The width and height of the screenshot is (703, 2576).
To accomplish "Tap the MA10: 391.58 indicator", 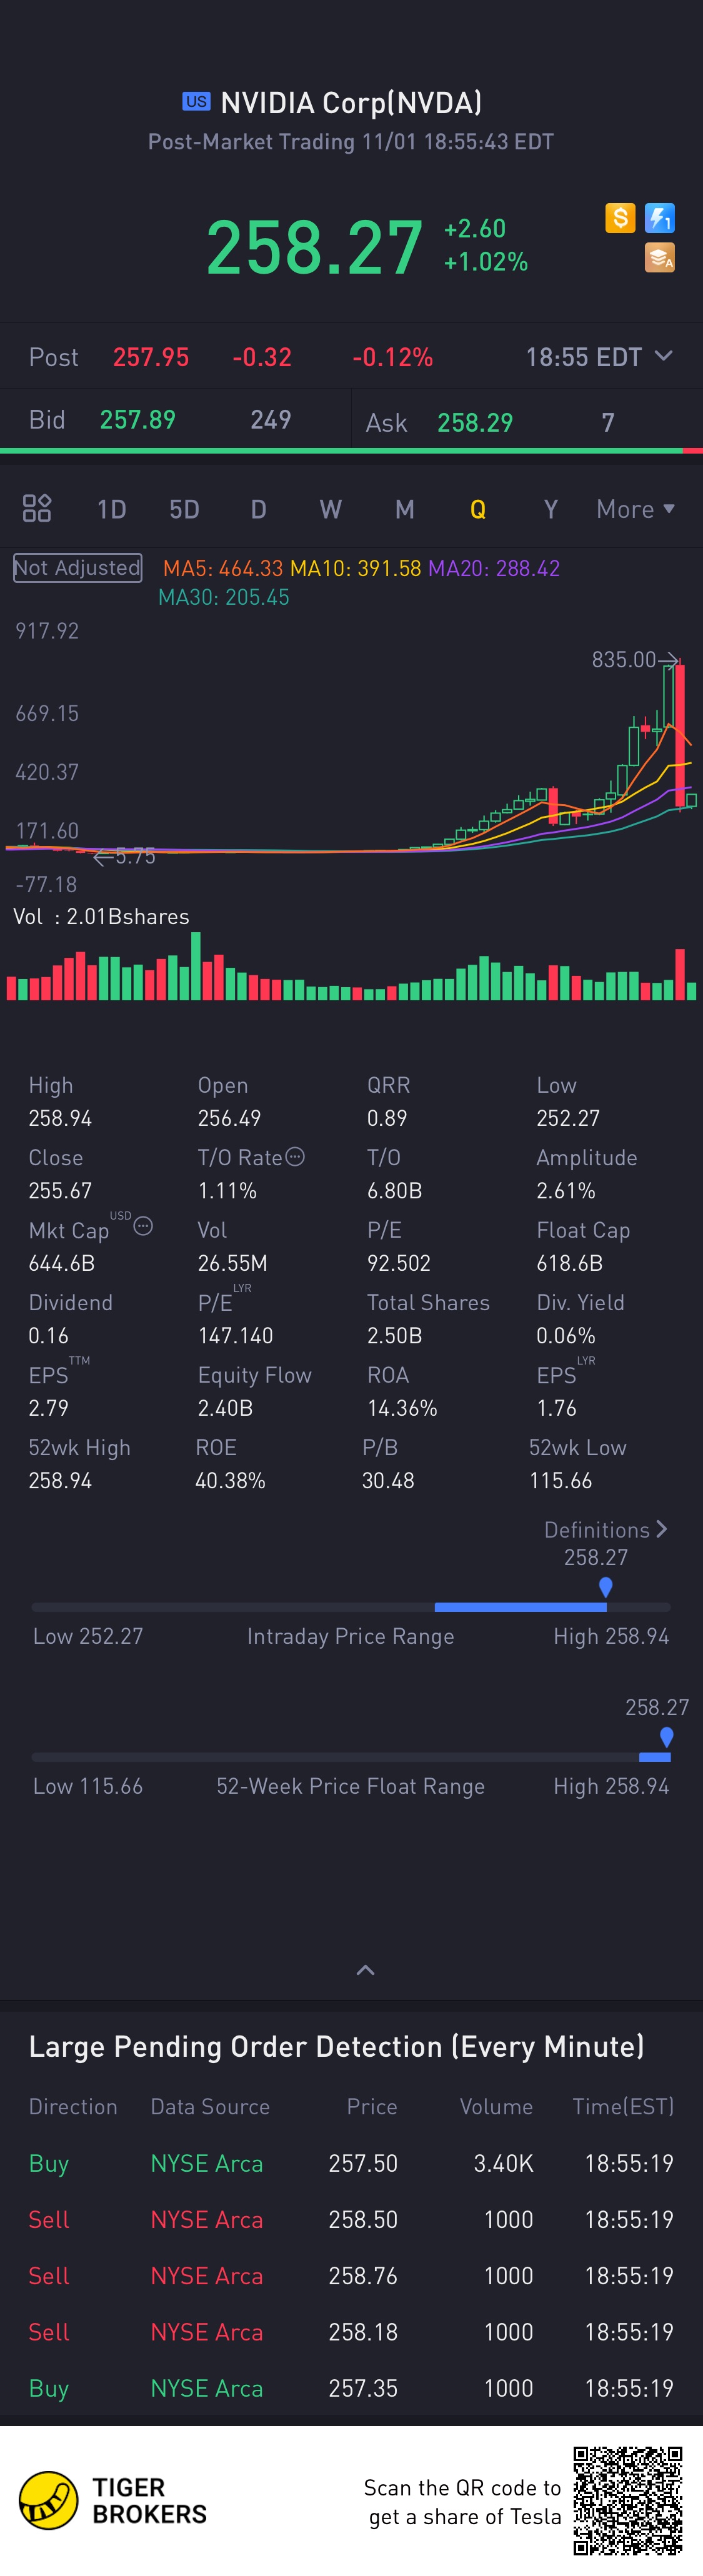I will pyautogui.click(x=356, y=568).
